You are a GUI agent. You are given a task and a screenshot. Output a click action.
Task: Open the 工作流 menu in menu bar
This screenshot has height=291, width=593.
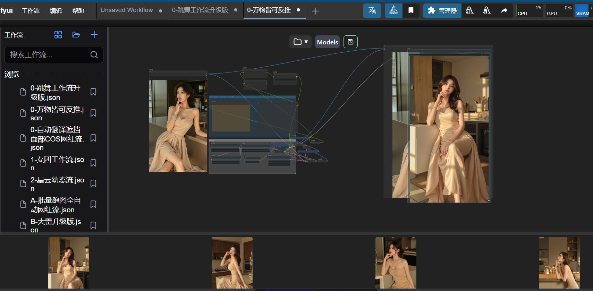[31, 11]
